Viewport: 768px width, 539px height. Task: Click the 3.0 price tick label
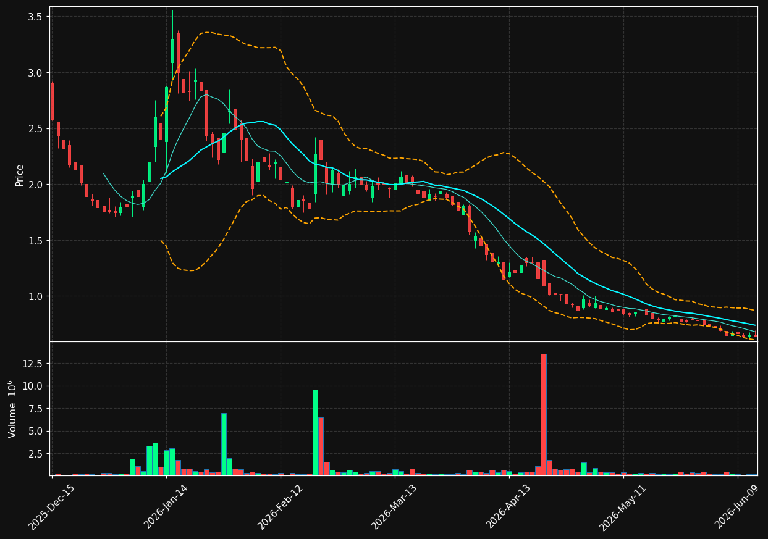point(35,73)
